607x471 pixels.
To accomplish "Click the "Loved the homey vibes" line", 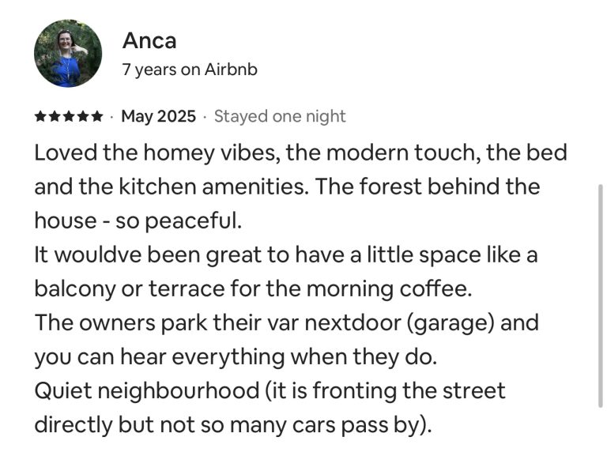I will [300, 153].
